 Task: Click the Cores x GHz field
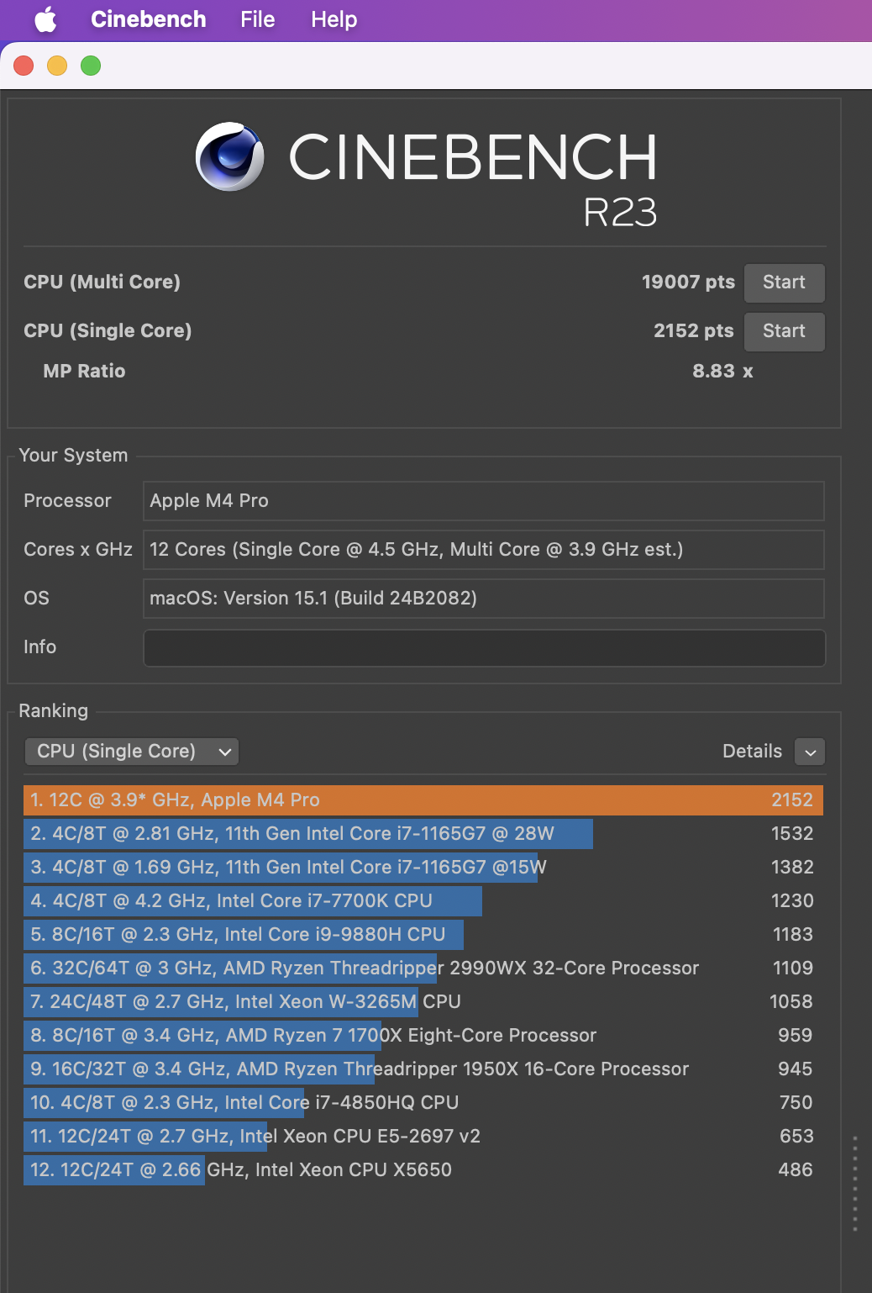click(483, 550)
